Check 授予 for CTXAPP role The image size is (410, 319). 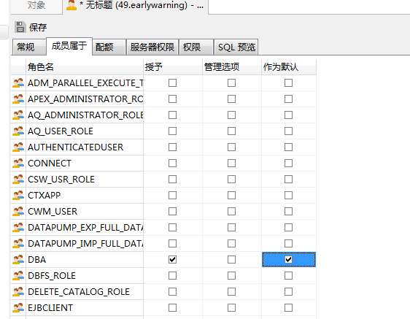[x=172, y=195]
